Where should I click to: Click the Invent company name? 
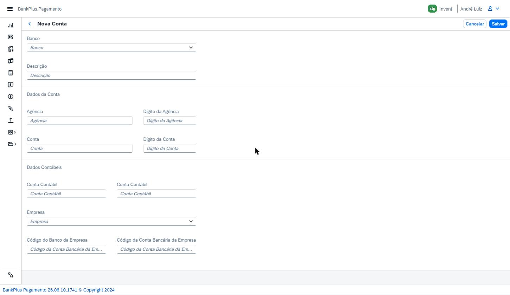pos(446,9)
